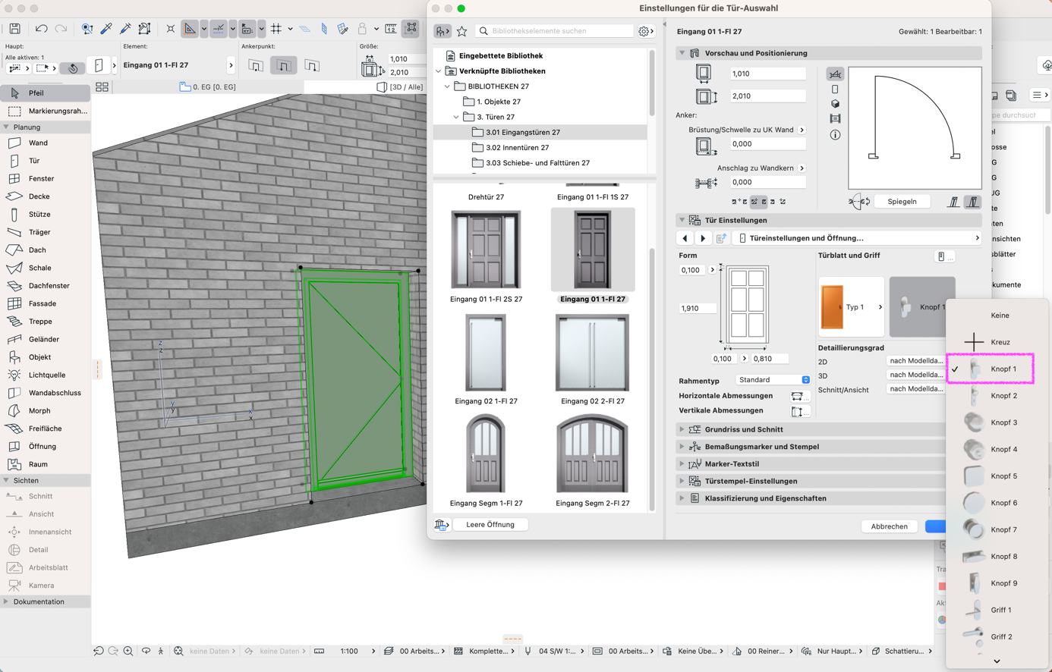Click the undo arrow in toolbar

pos(41,29)
